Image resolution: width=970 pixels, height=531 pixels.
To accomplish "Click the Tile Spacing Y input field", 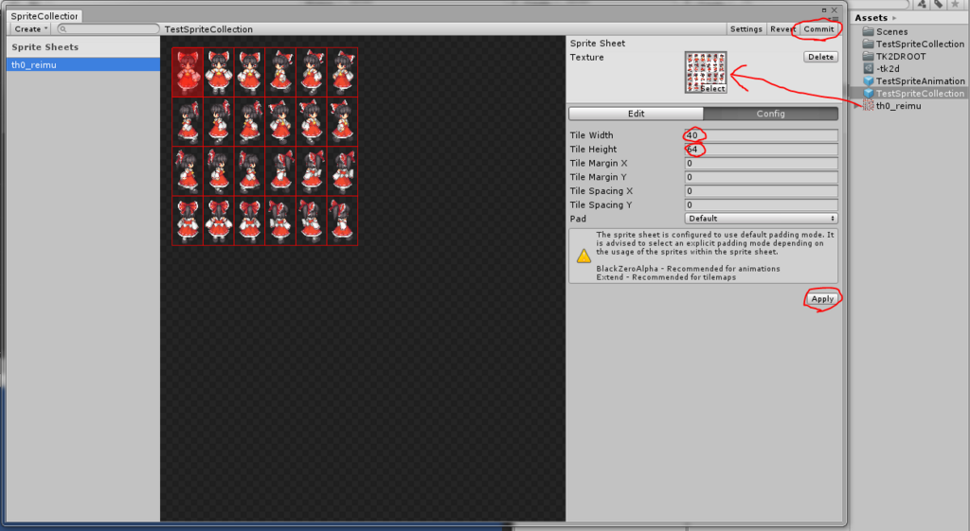I will click(761, 204).
